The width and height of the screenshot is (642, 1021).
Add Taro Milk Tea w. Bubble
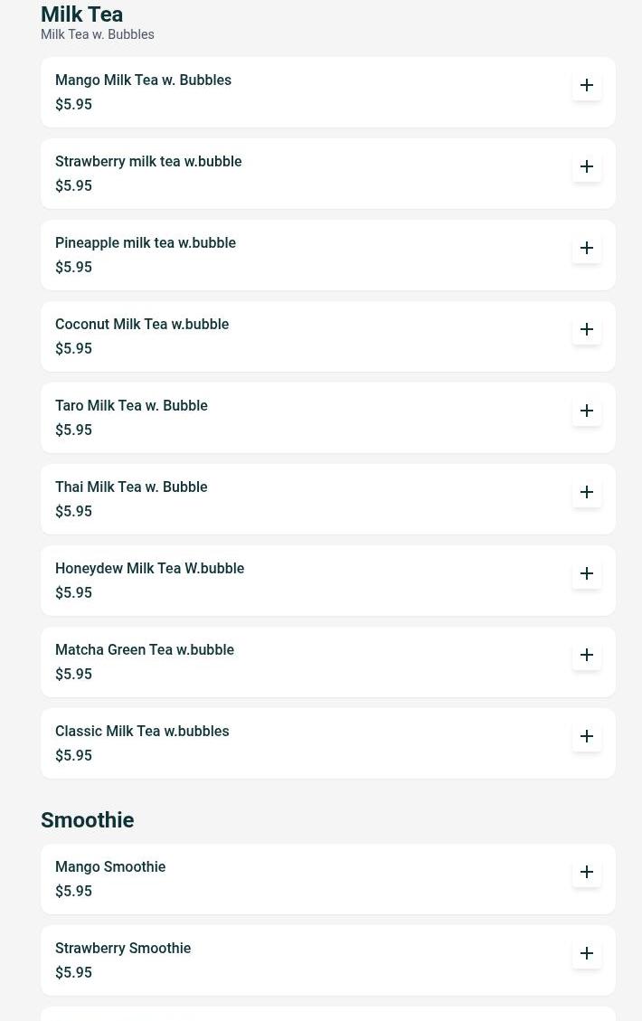click(x=587, y=411)
